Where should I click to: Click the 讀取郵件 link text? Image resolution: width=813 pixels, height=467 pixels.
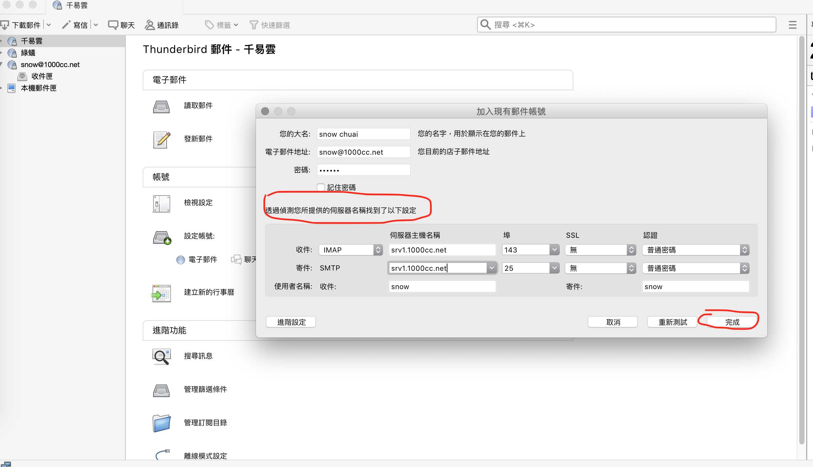[198, 106]
